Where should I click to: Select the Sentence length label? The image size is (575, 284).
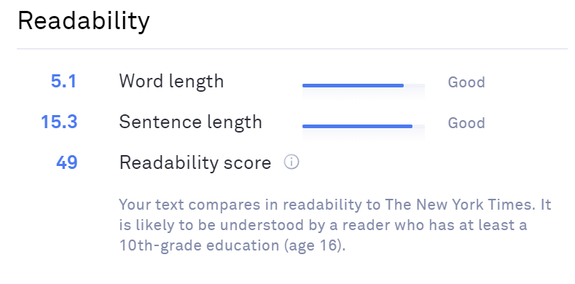tap(191, 122)
